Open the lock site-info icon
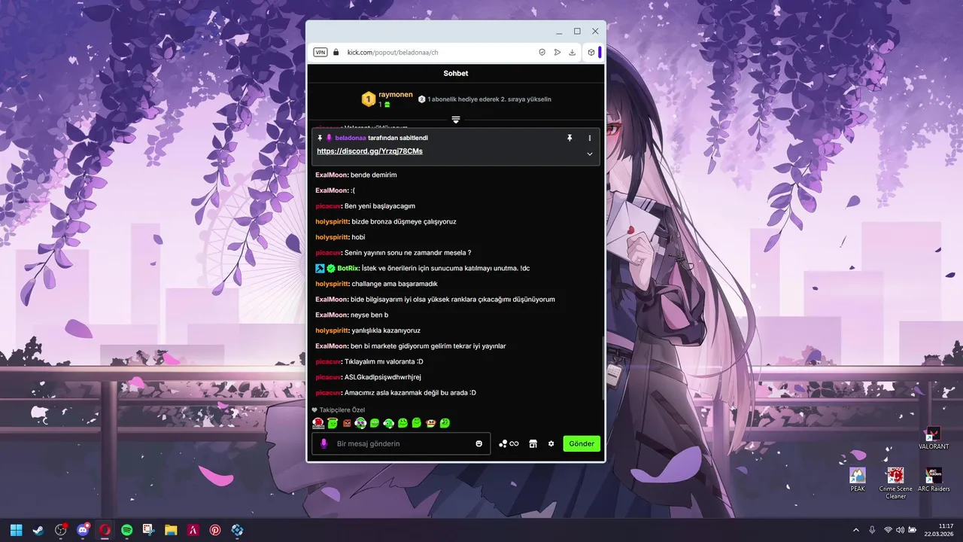The image size is (963, 542). pyautogui.click(x=336, y=52)
